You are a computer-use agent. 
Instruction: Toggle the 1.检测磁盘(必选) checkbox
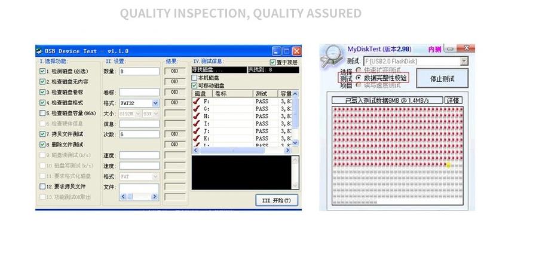pyautogui.click(x=42, y=71)
